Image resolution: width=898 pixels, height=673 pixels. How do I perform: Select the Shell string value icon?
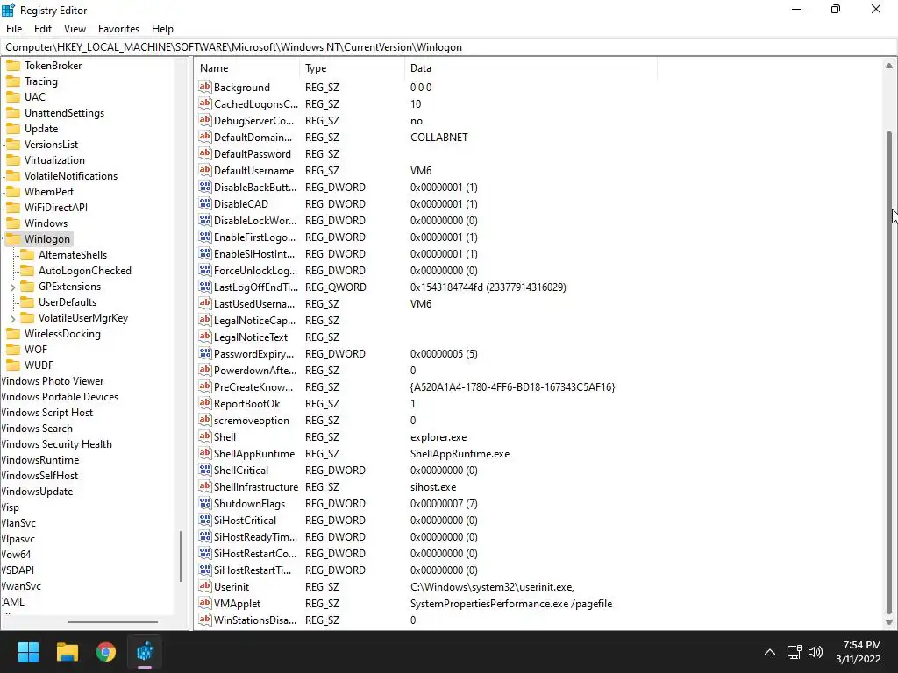pyautogui.click(x=205, y=436)
